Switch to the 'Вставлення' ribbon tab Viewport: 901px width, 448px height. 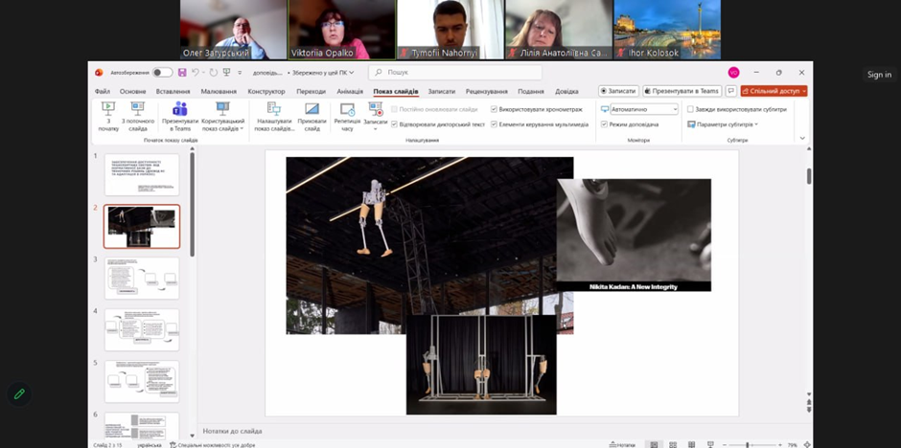pos(173,91)
